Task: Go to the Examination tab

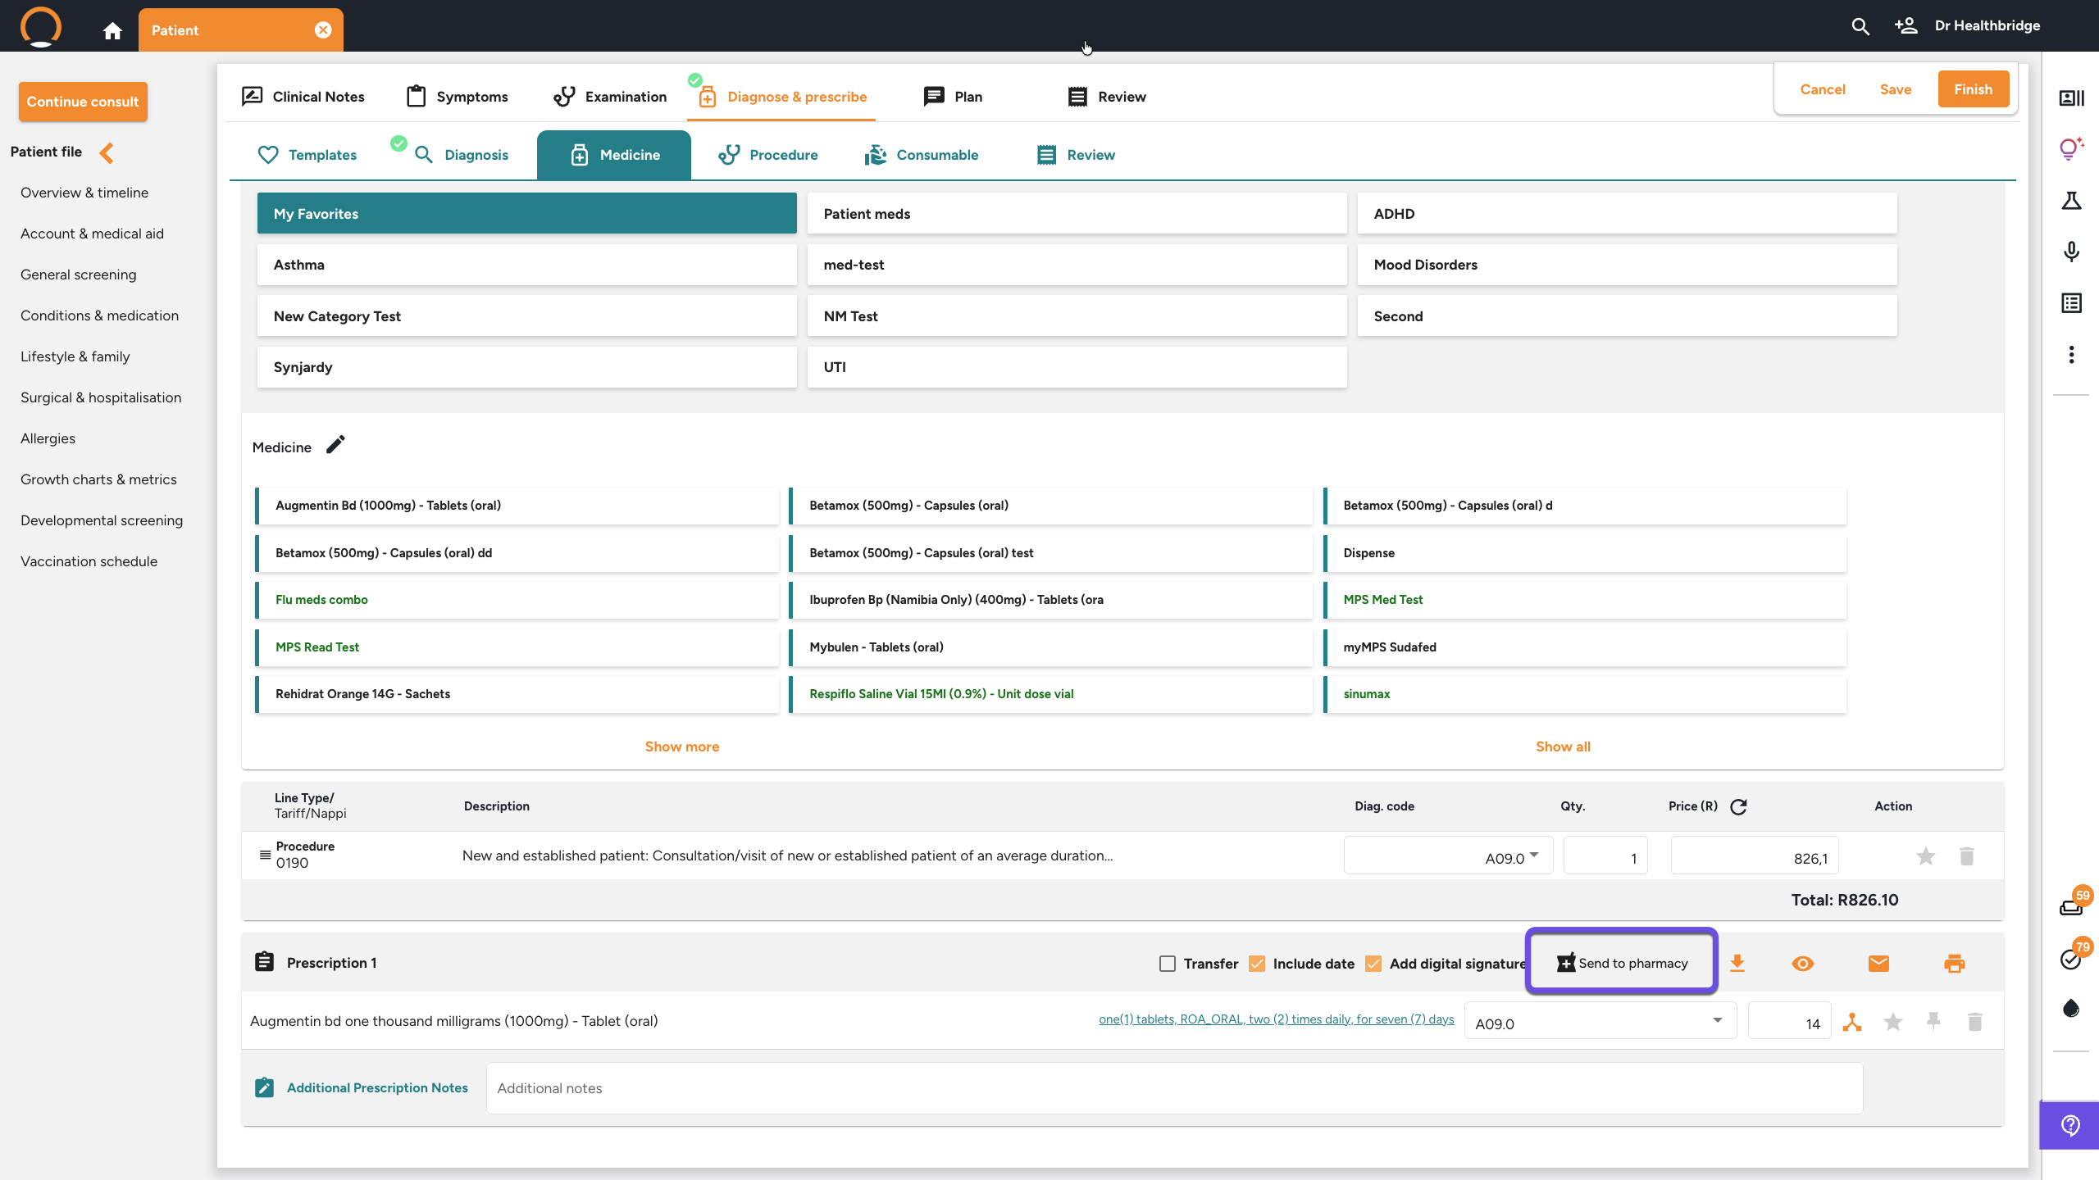Action: click(x=610, y=97)
